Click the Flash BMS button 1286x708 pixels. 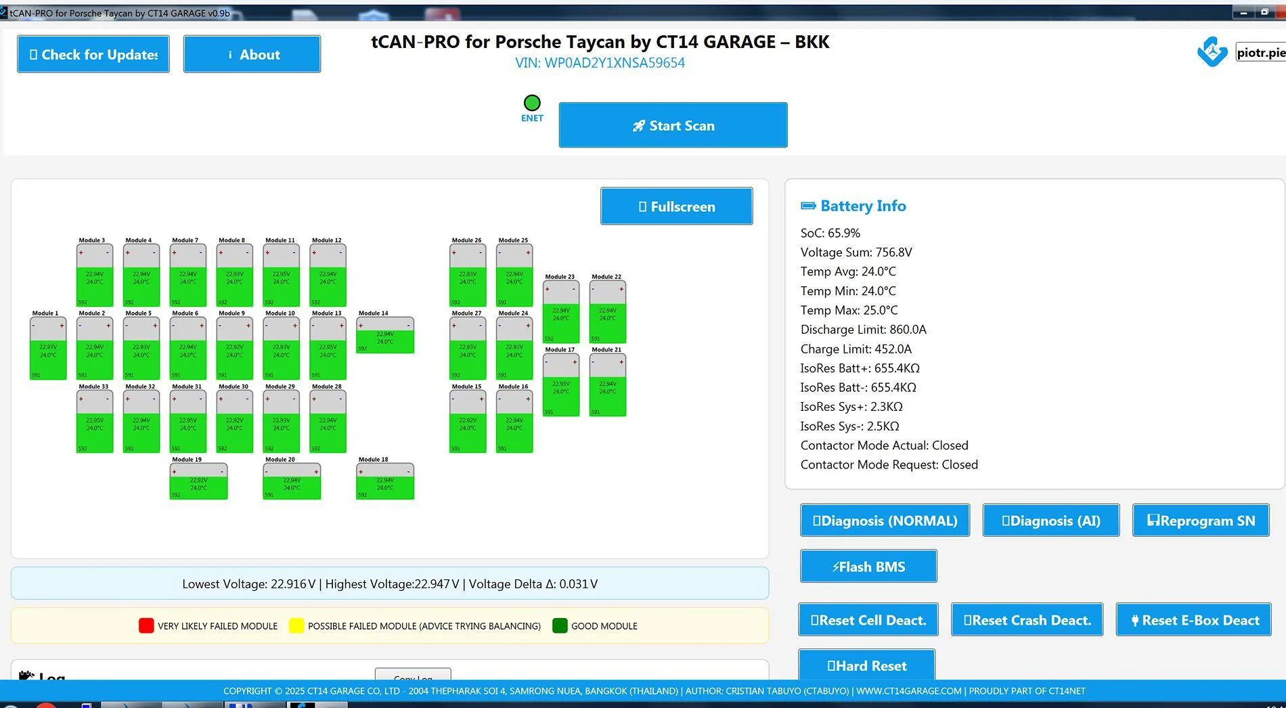(868, 567)
